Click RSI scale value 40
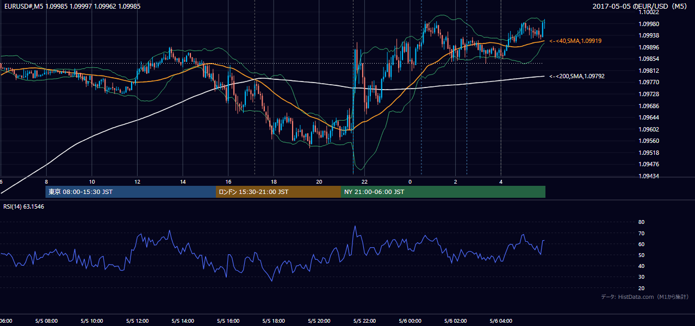Viewport: 695px width, 326px height. click(641, 266)
